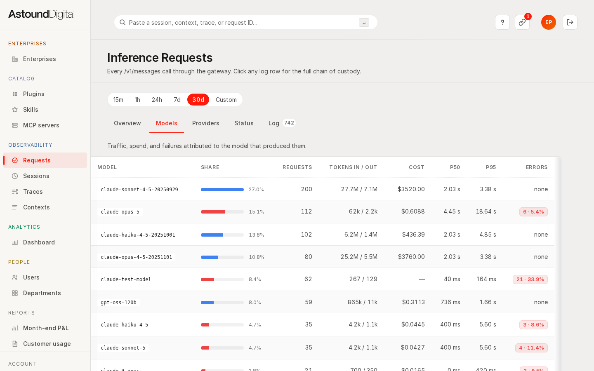The image size is (594, 371).
Task: Click the 742 count badge on Log
Action: coord(289,123)
